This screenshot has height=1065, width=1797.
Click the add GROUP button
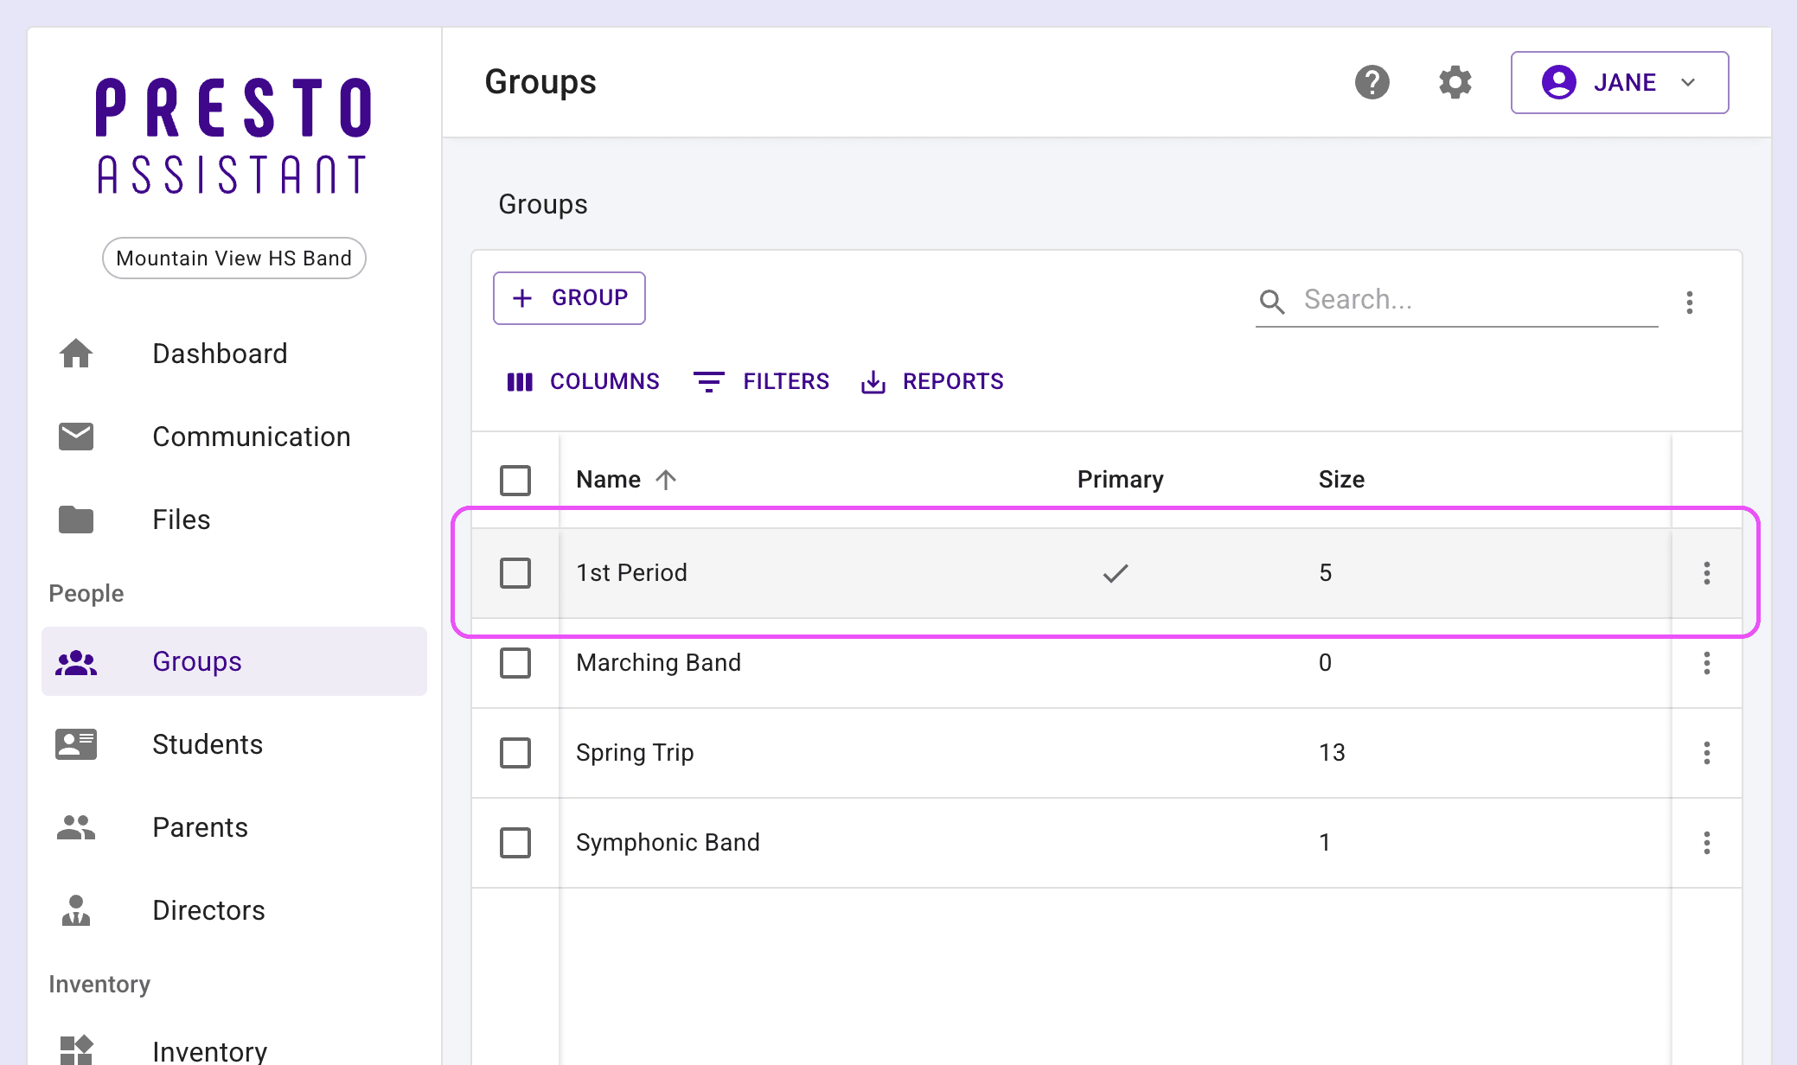(569, 298)
